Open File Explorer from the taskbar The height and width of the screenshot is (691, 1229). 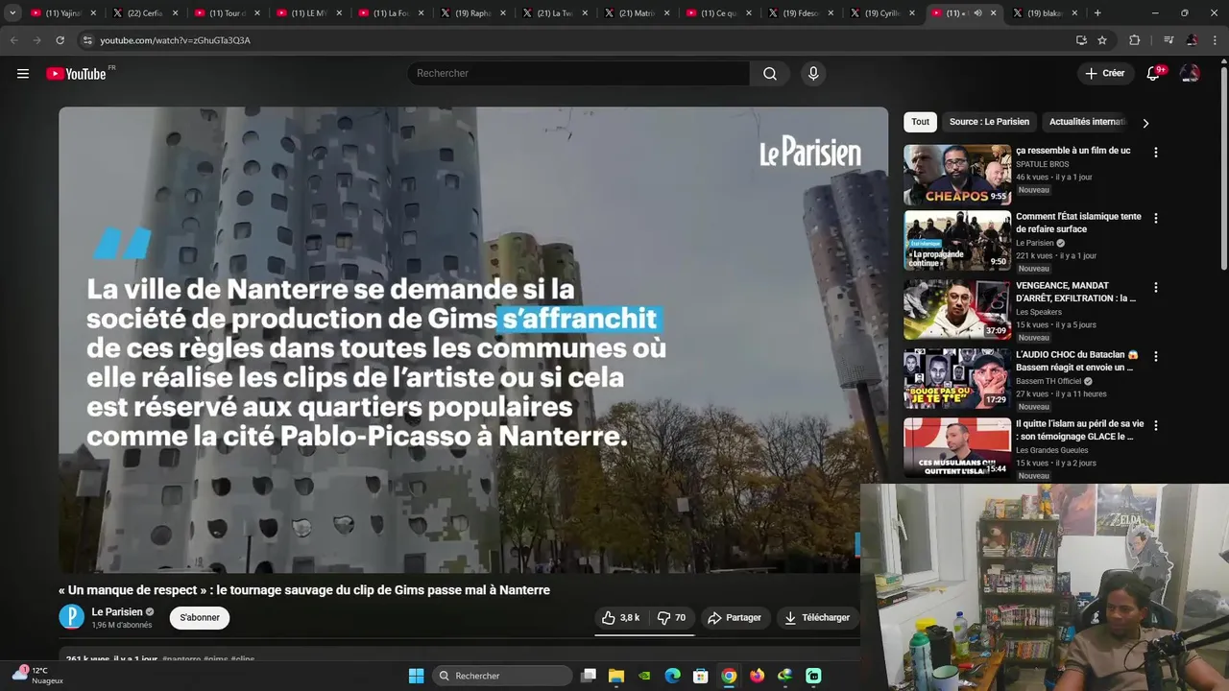[x=616, y=676]
